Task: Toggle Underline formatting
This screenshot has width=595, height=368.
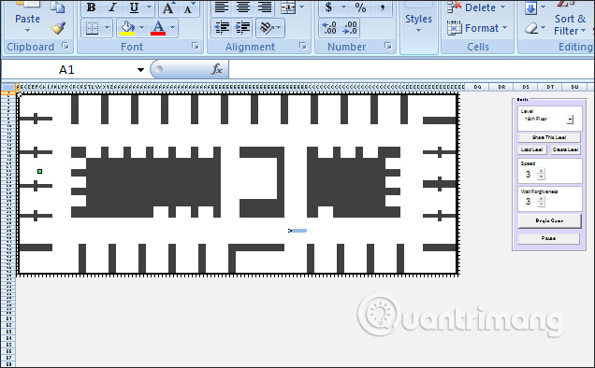Action: (x=134, y=7)
